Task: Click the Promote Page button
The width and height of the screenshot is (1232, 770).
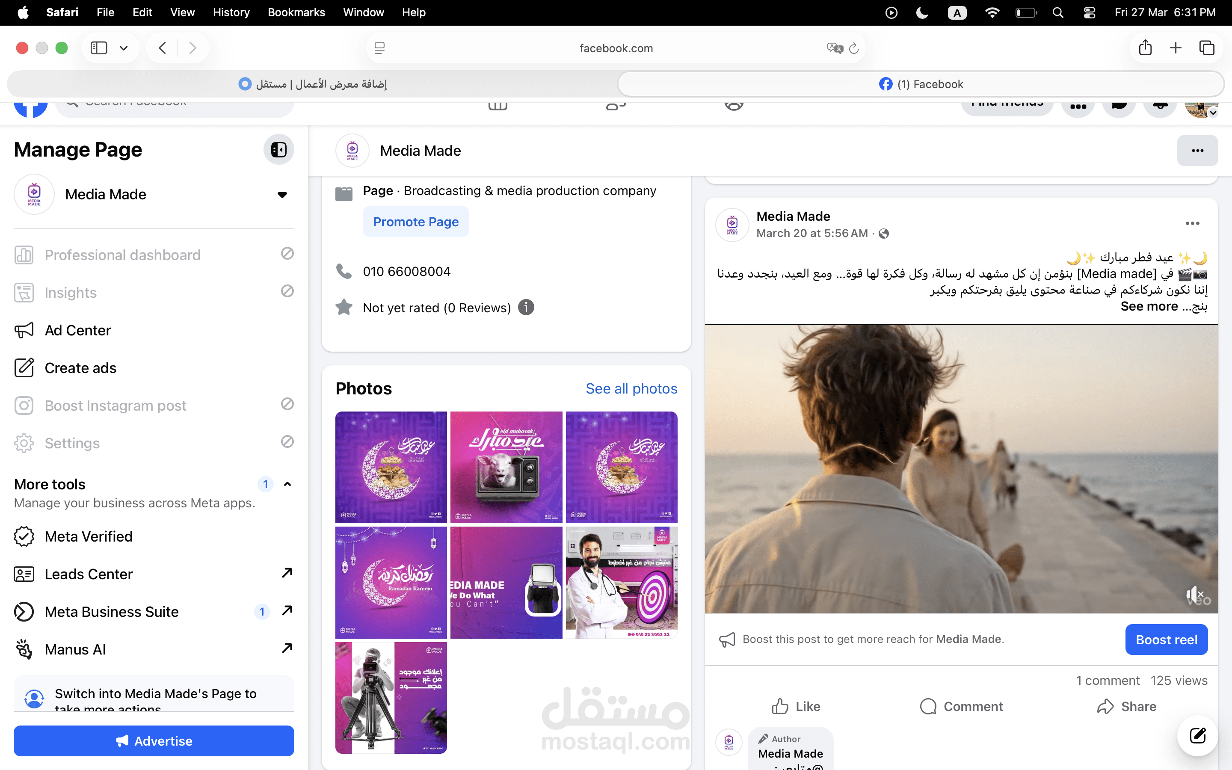Action: (415, 222)
